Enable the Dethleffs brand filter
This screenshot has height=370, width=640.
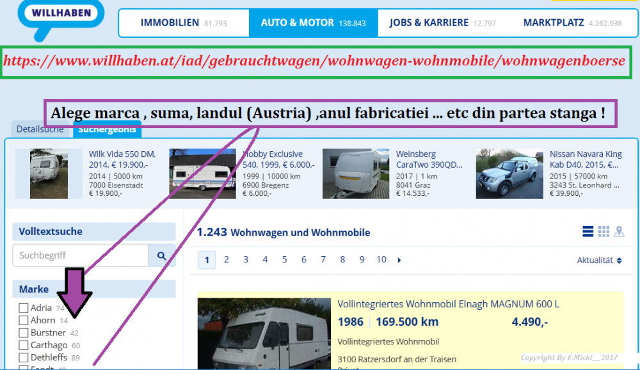point(24,358)
